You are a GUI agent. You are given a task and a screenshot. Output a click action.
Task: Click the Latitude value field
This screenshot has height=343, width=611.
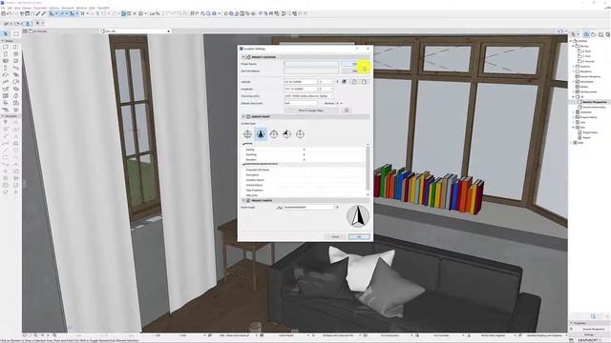click(301, 82)
